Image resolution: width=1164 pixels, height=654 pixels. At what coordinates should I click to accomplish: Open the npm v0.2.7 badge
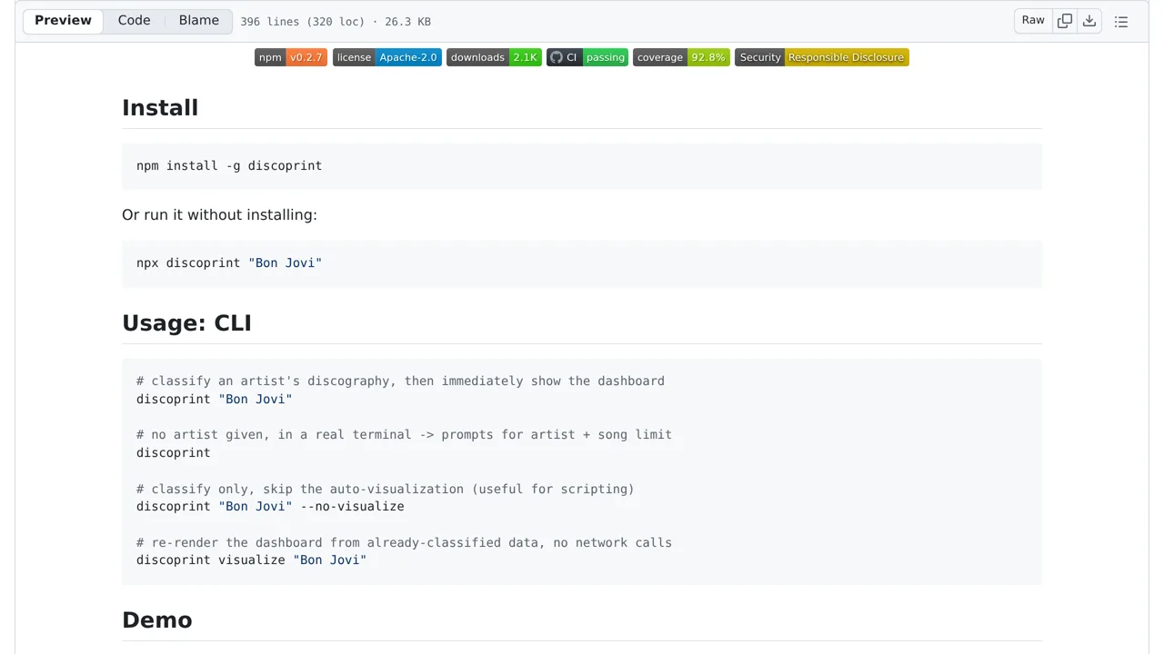coord(291,57)
